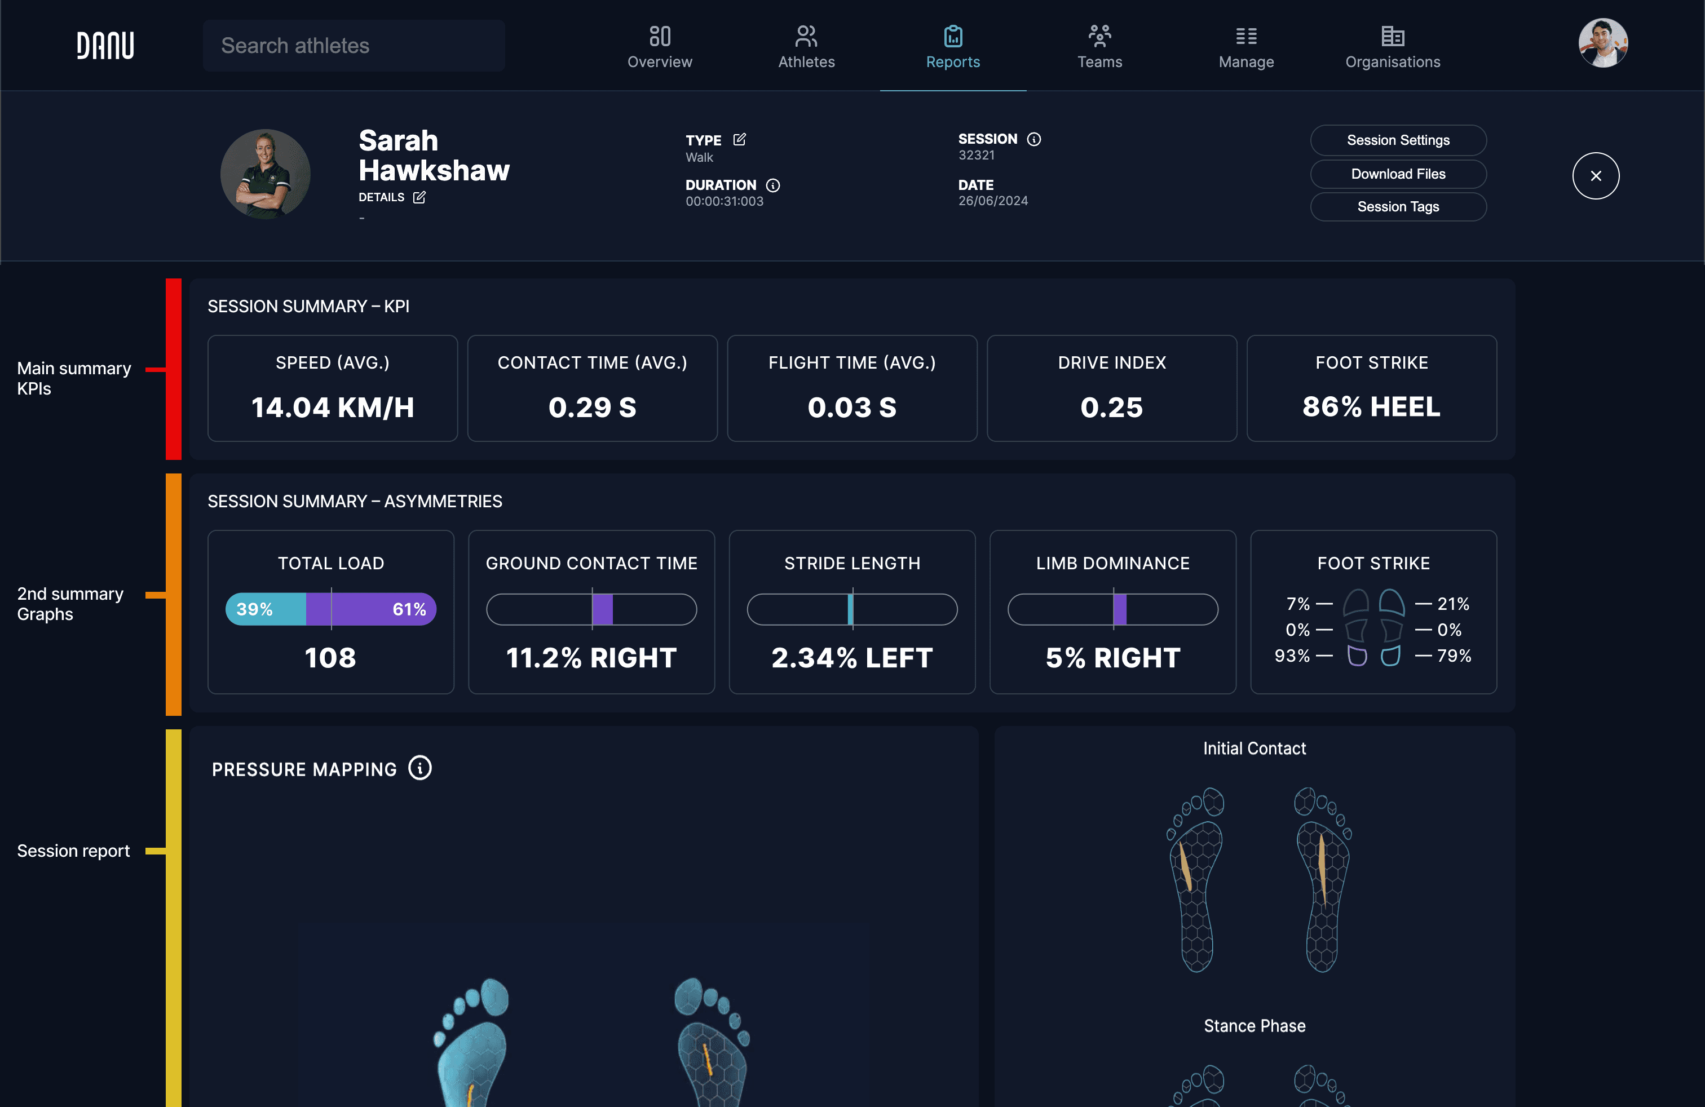
Task: Switch to the Athletes tab
Action: point(806,47)
